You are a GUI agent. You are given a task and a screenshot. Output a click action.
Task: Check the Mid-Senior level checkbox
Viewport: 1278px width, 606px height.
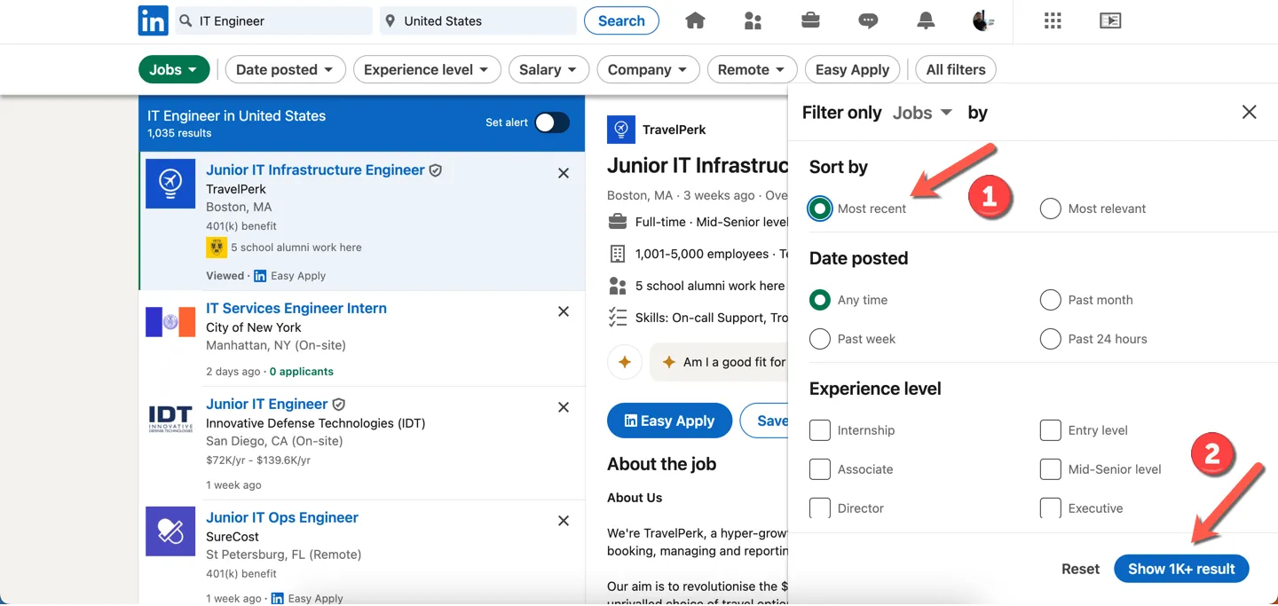[x=1050, y=469]
